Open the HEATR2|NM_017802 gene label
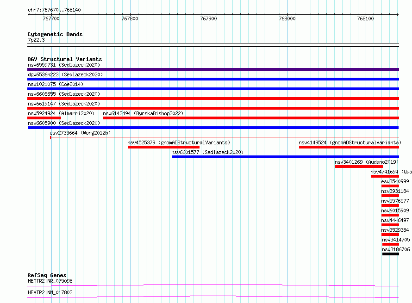Screen dimensions: 412x303 tap(50, 292)
